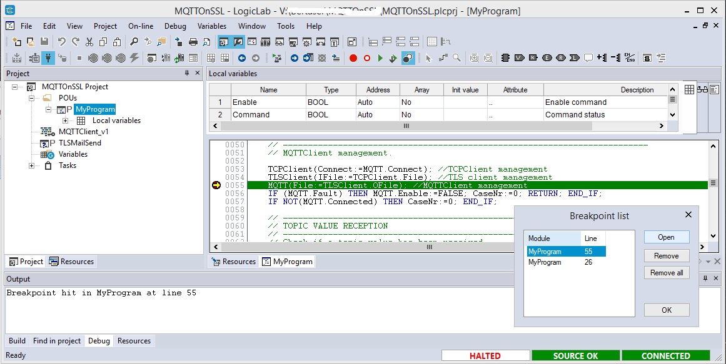Expand the Tasks tree node
726x364 pixels.
[x=31, y=165]
